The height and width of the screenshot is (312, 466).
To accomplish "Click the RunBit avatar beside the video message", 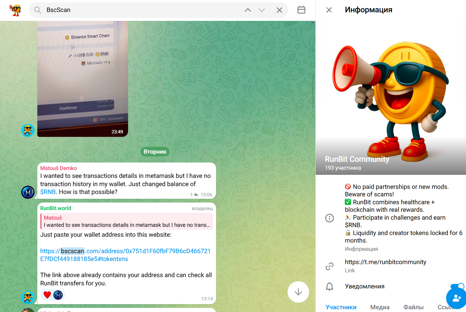I will (28, 130).
